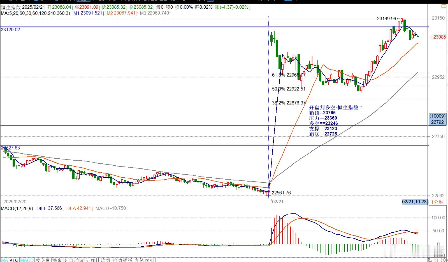Click the 支撑-- 23123 annotation line
The width and height of the screenshot is (448, 262).
coord(323,129)
